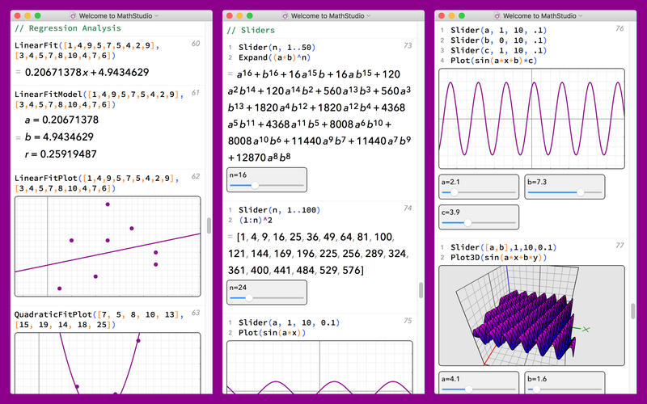Click the Plot3D(sin(a*x+b*y)) code line
Screen dimensions: 647x404
coord(498,258)
